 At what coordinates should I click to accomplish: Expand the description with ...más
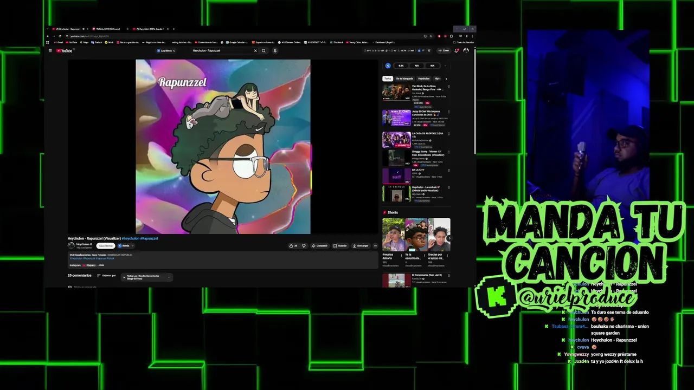coord(101,265)
